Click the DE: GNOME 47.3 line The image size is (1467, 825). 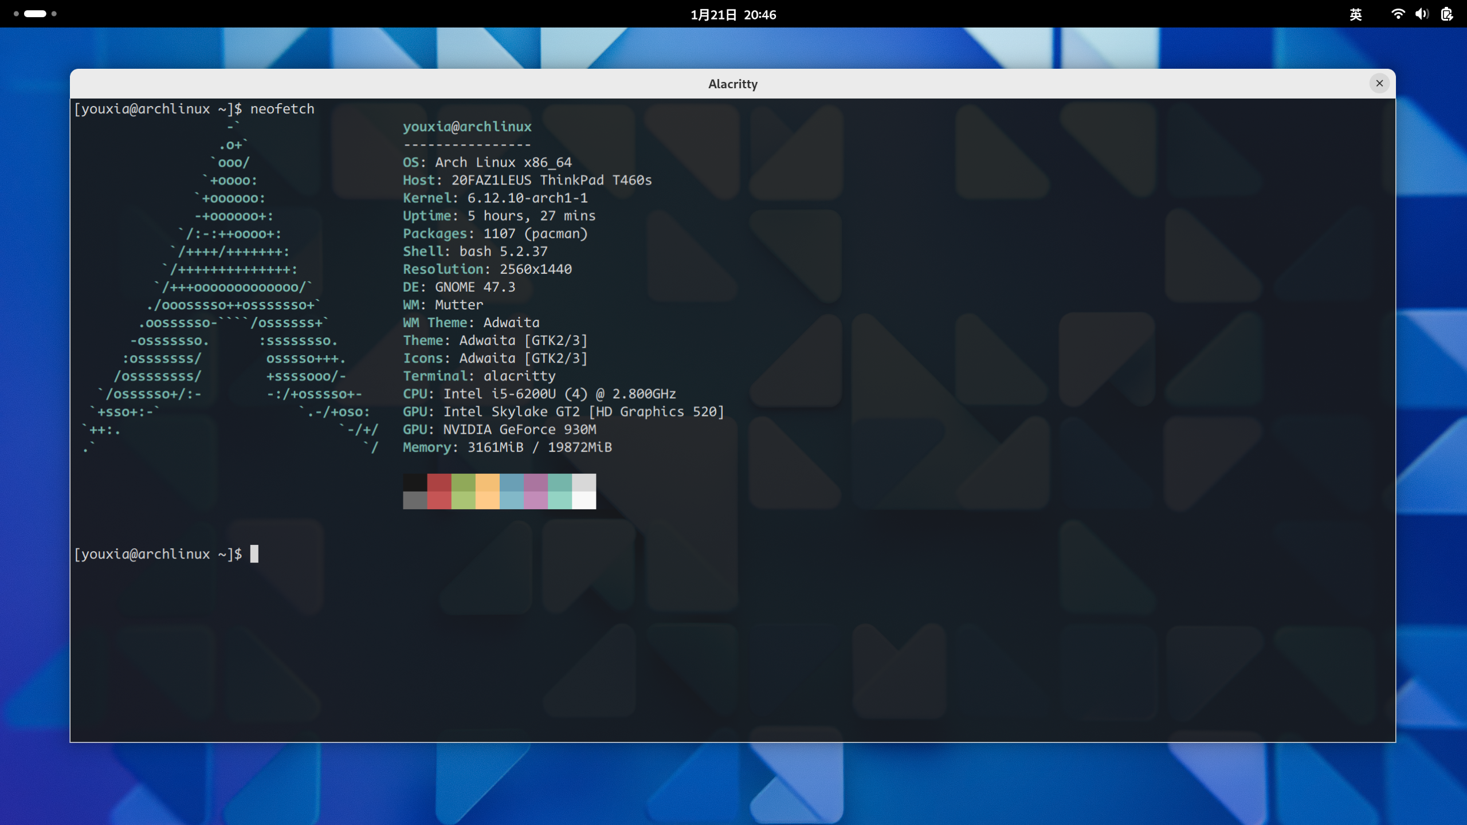[459, 286]
